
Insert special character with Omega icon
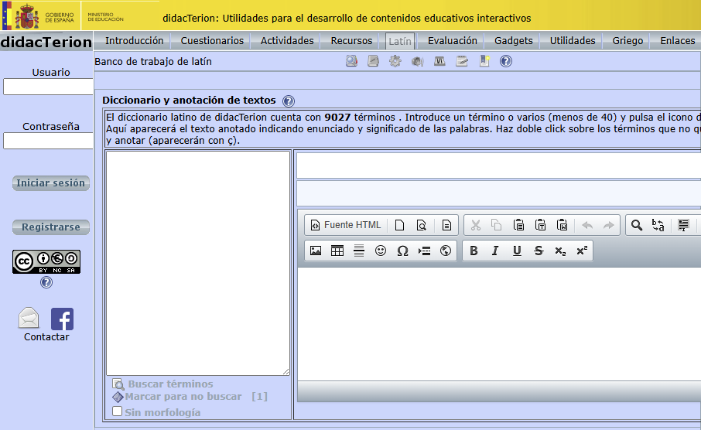(x=402, y=251)
